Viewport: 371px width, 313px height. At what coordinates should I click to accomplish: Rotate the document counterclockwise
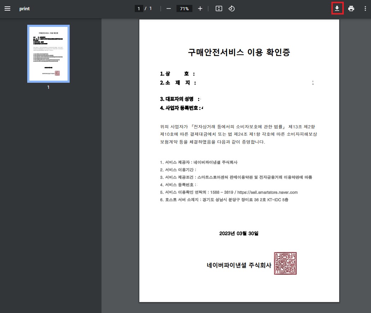click(x=232, y=8)
